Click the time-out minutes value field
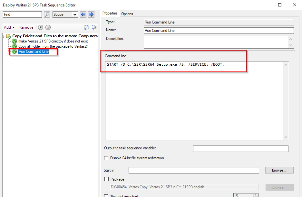Image resolution: width=302 pixels, height=197 pixels. pyautogui.click(x=243, y=195)
